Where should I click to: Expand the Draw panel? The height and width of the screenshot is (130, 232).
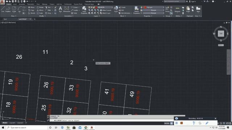[14, 16]
